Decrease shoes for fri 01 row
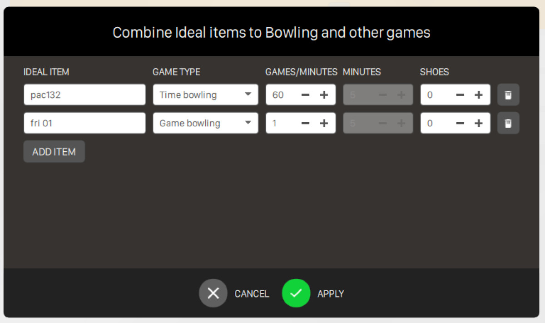 pyautogui.click(x=460, y=123)
